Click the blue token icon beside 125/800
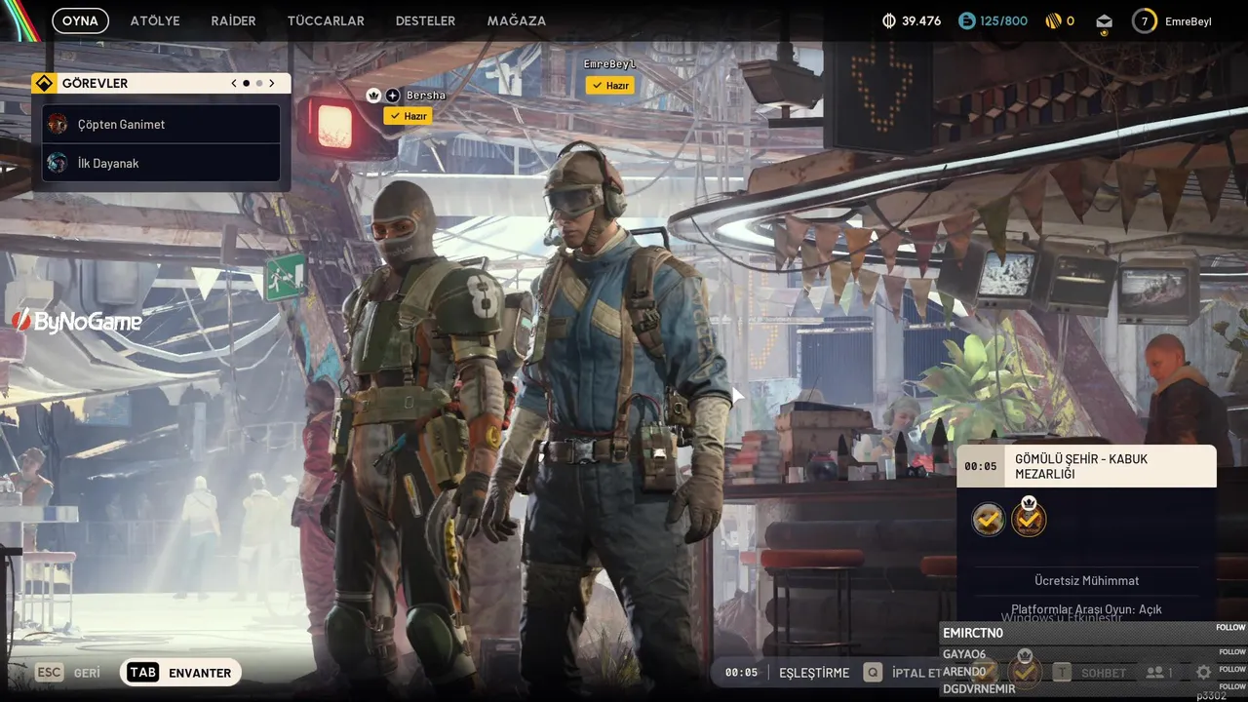The width and height of the screenshot is (1248, 702). tap(966, 20)
